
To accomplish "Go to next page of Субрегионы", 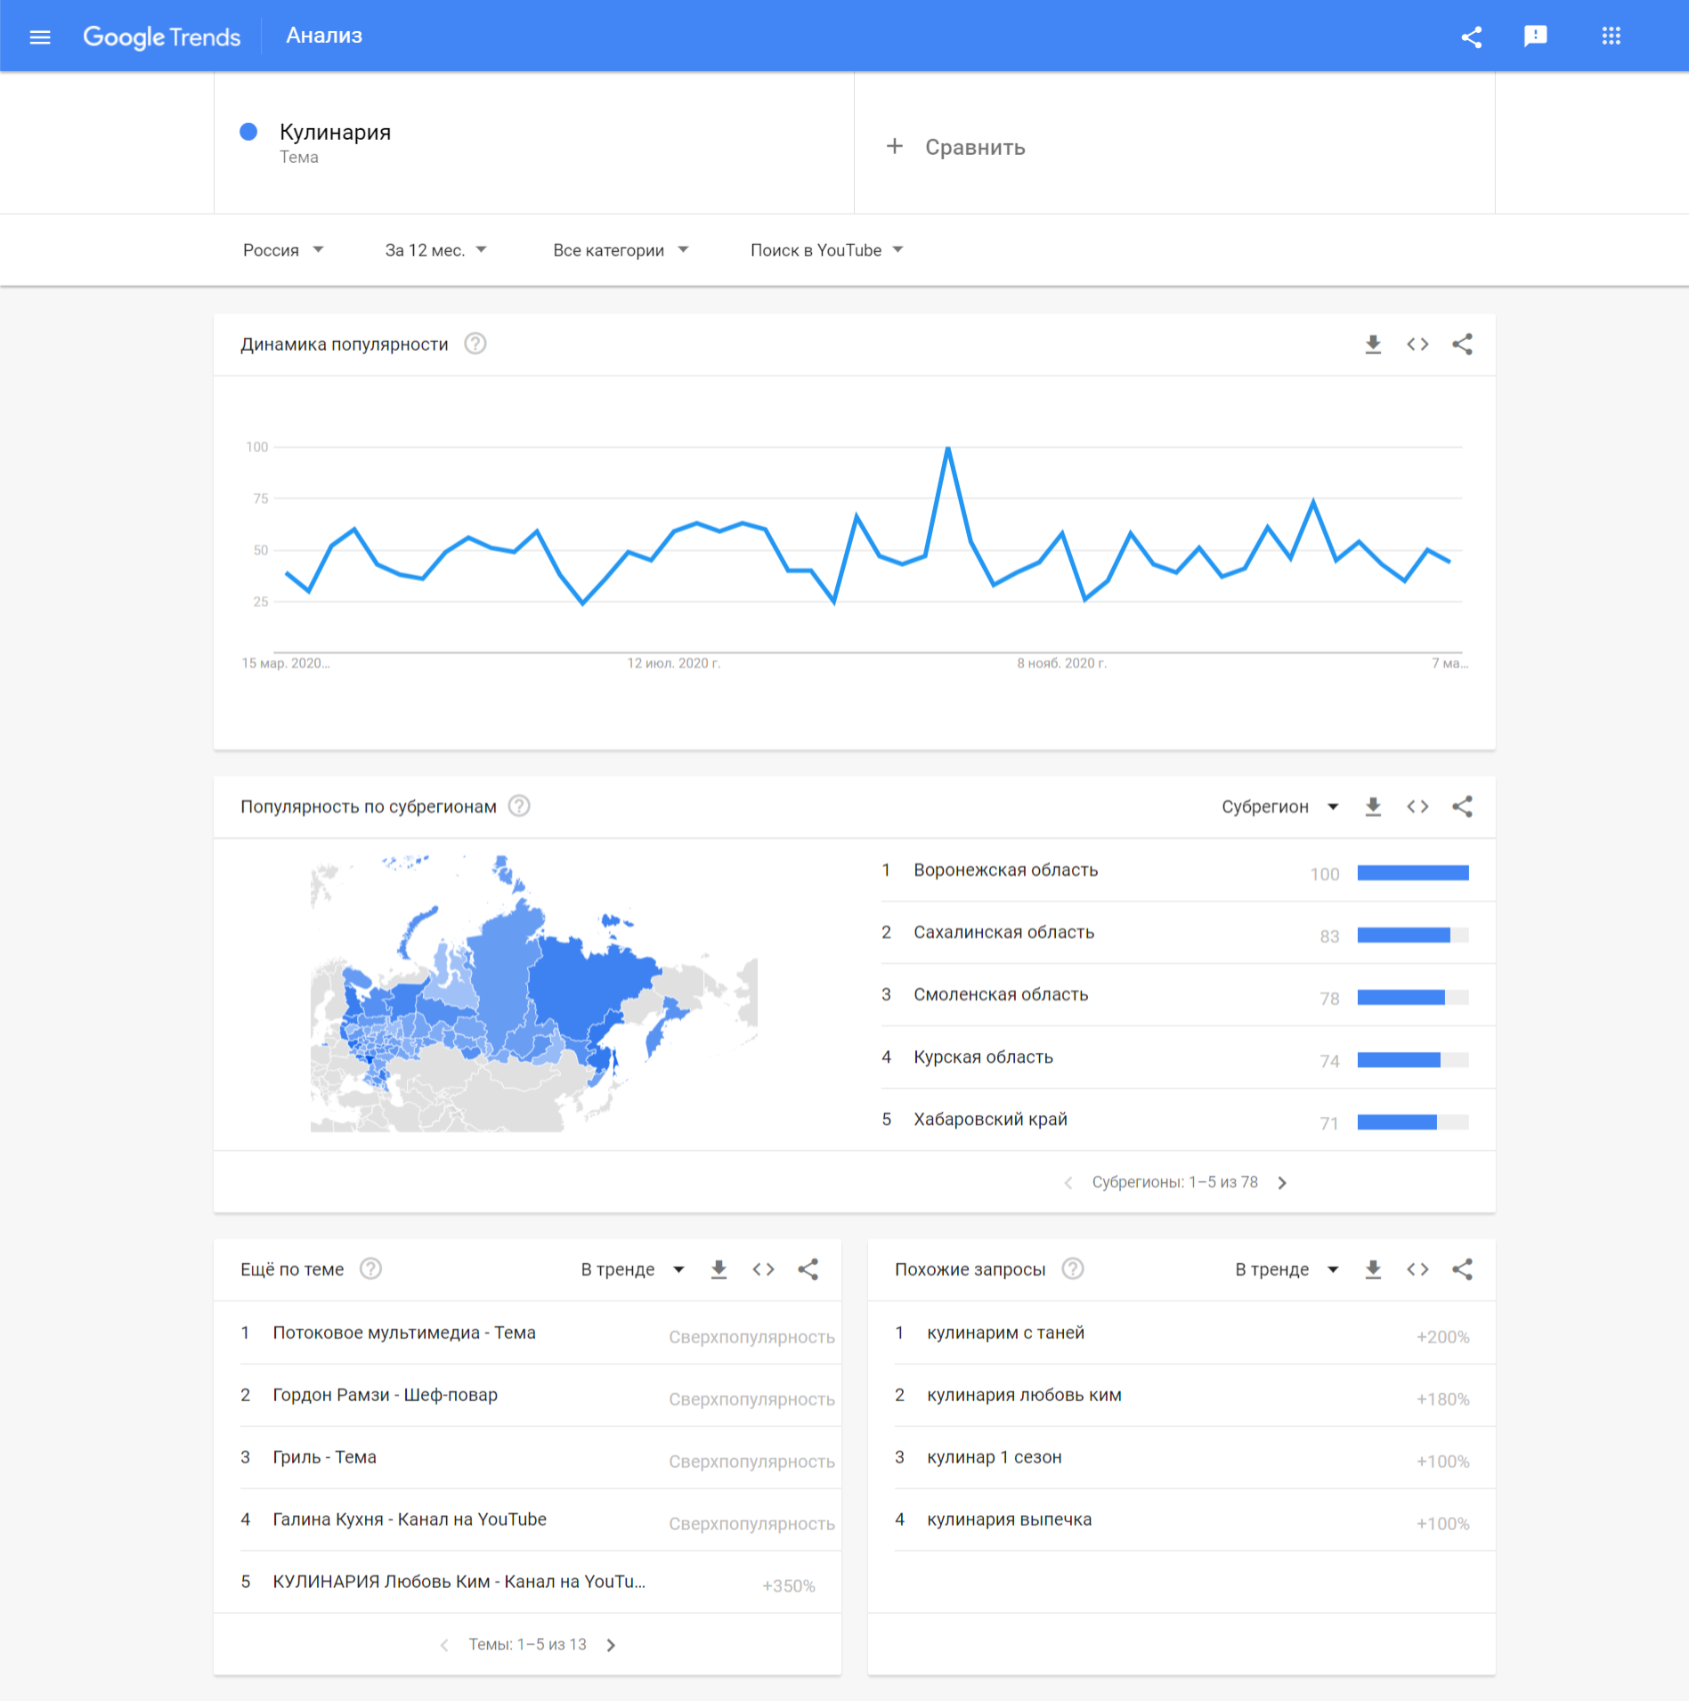I will click(1282, 1183).
